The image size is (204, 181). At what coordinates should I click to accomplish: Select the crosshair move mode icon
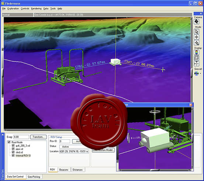197,37
